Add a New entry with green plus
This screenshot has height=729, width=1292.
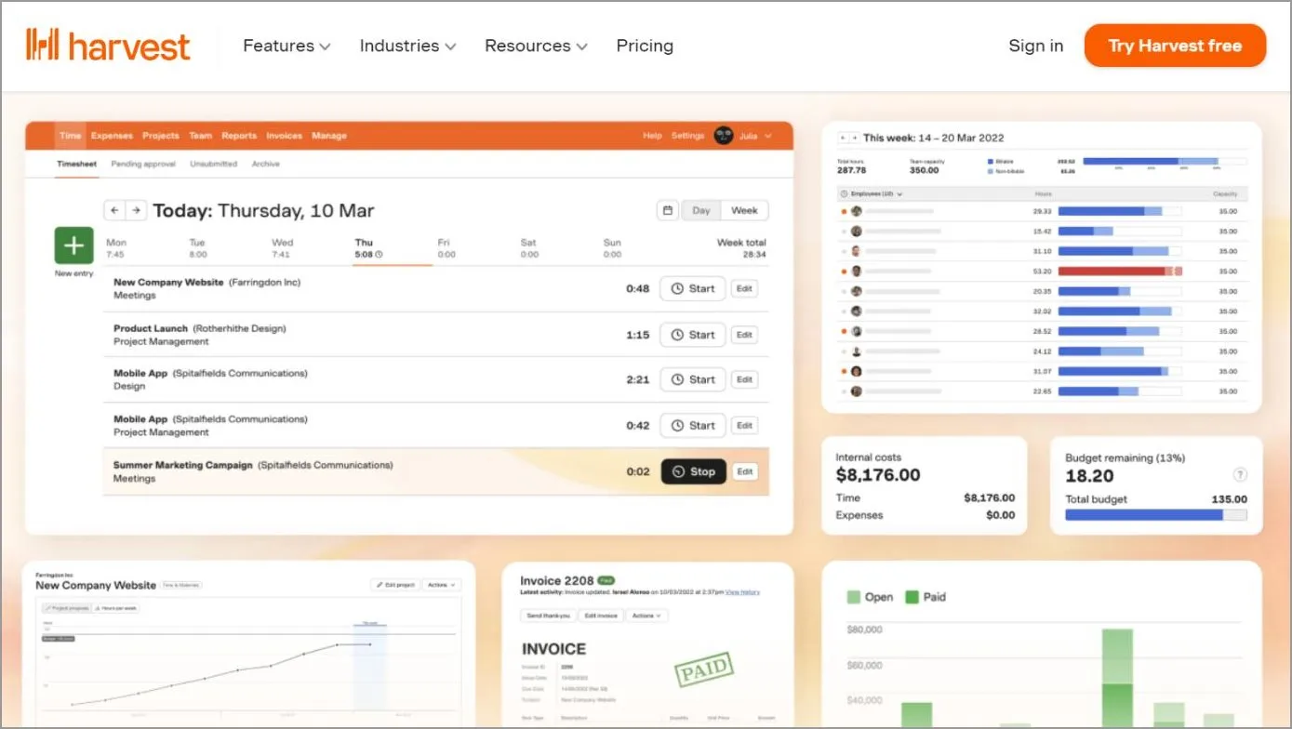click(73, 246)
